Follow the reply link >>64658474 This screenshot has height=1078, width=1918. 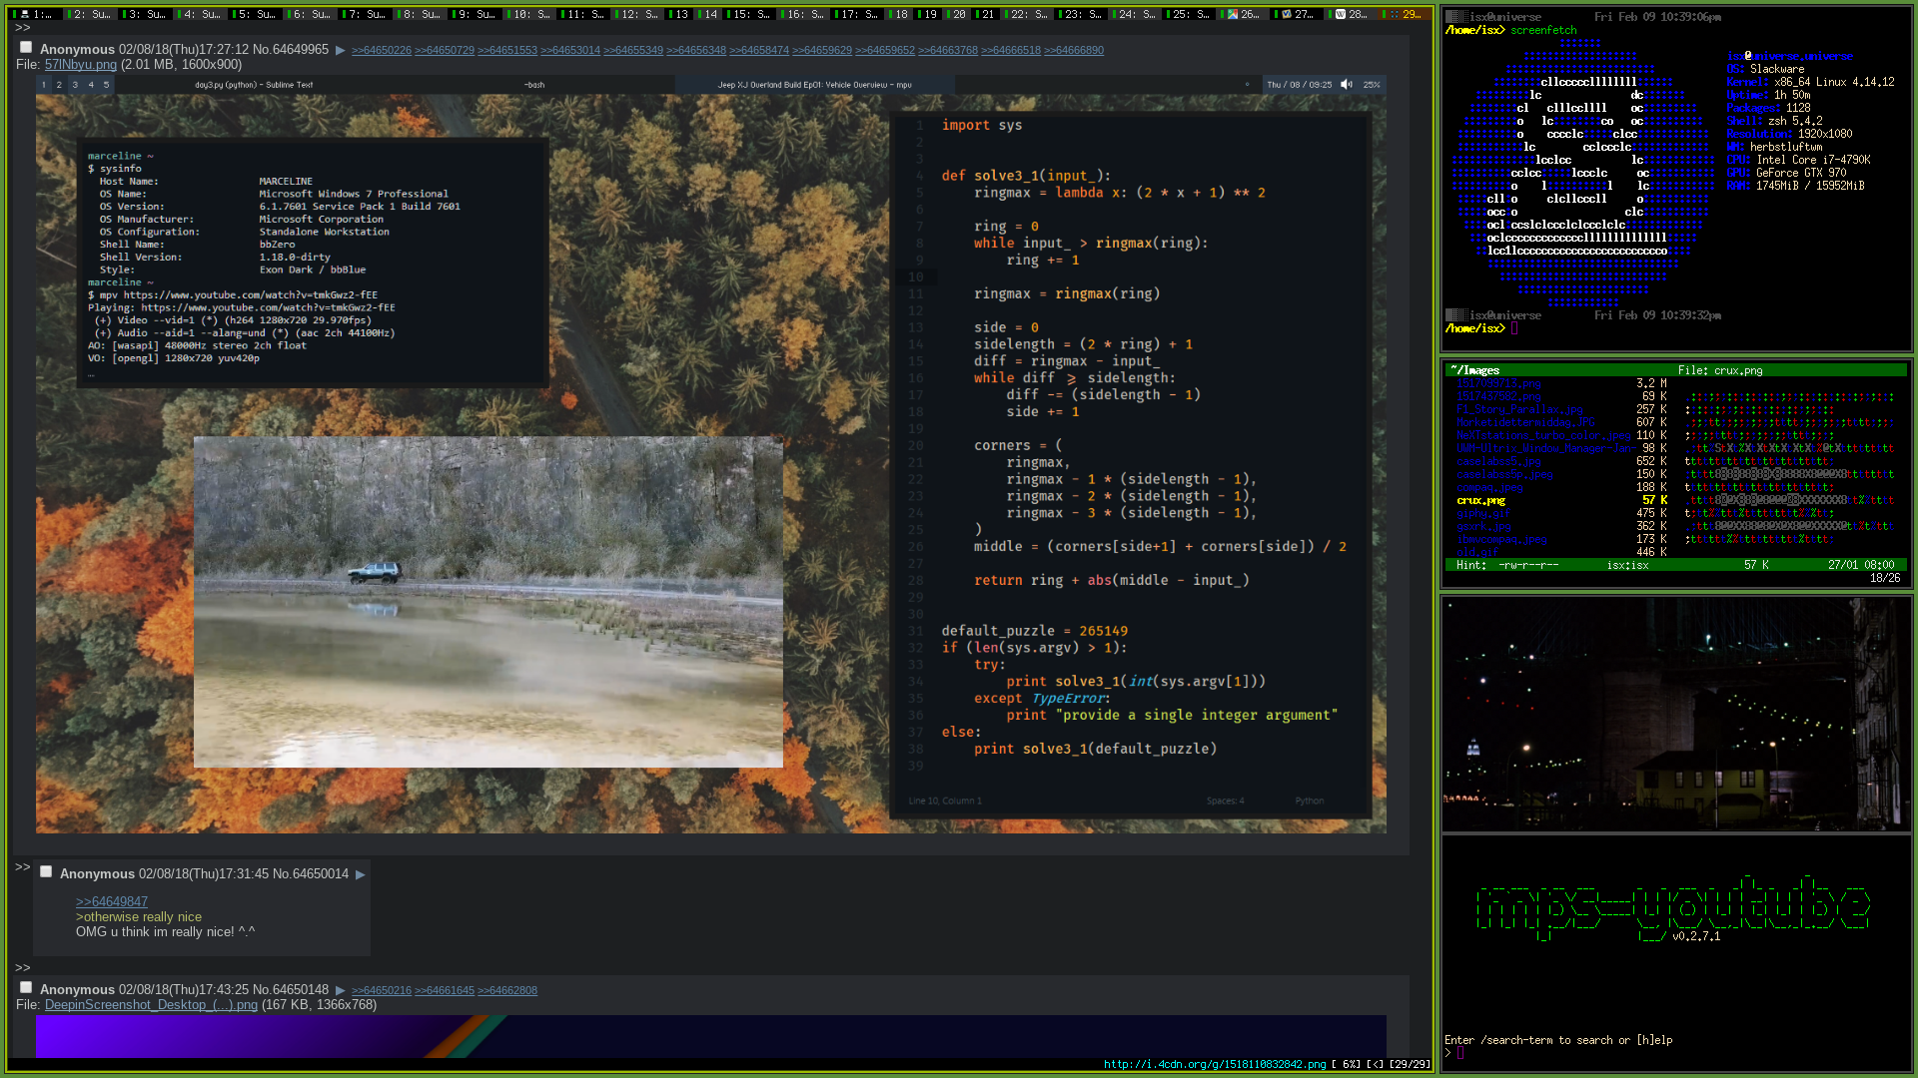(759, 50)
